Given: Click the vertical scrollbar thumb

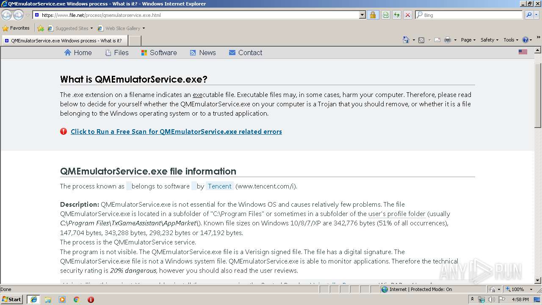Looking at the screenshot, I should click(538, 95).
